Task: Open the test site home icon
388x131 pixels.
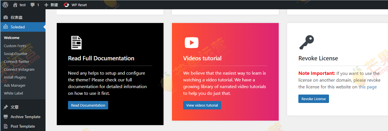Action: pos(15,5)
